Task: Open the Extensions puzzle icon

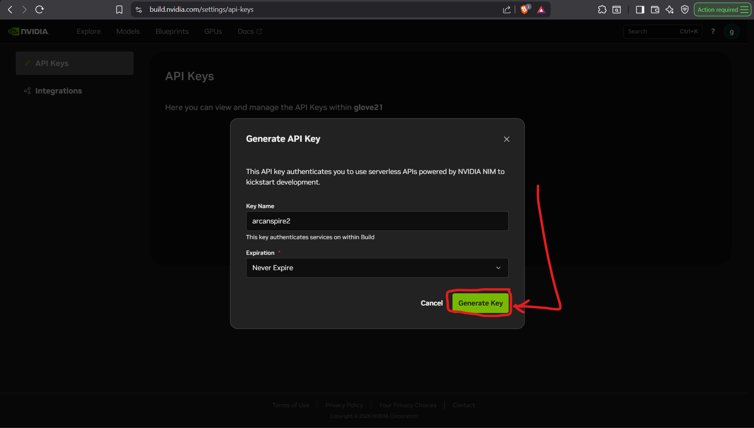Action: [x=602, y=9]
